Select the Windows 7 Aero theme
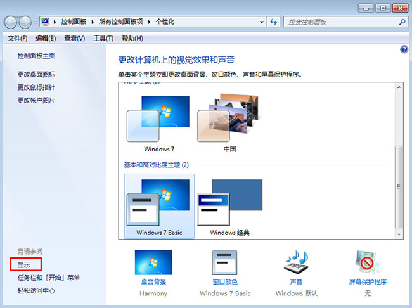This screenshot has width=412, height=308. tap(158, 124)
